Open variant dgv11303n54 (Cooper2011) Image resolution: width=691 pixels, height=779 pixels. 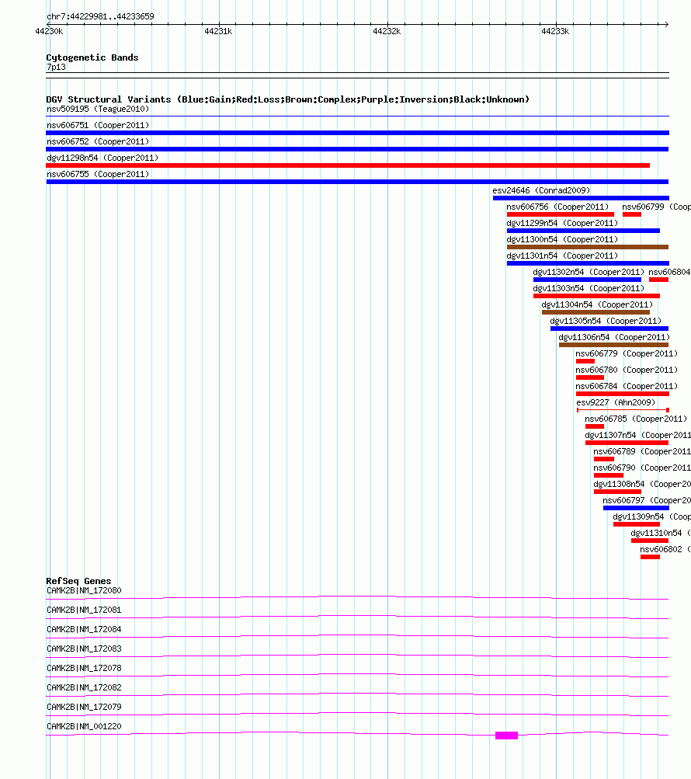pos(589,288)
